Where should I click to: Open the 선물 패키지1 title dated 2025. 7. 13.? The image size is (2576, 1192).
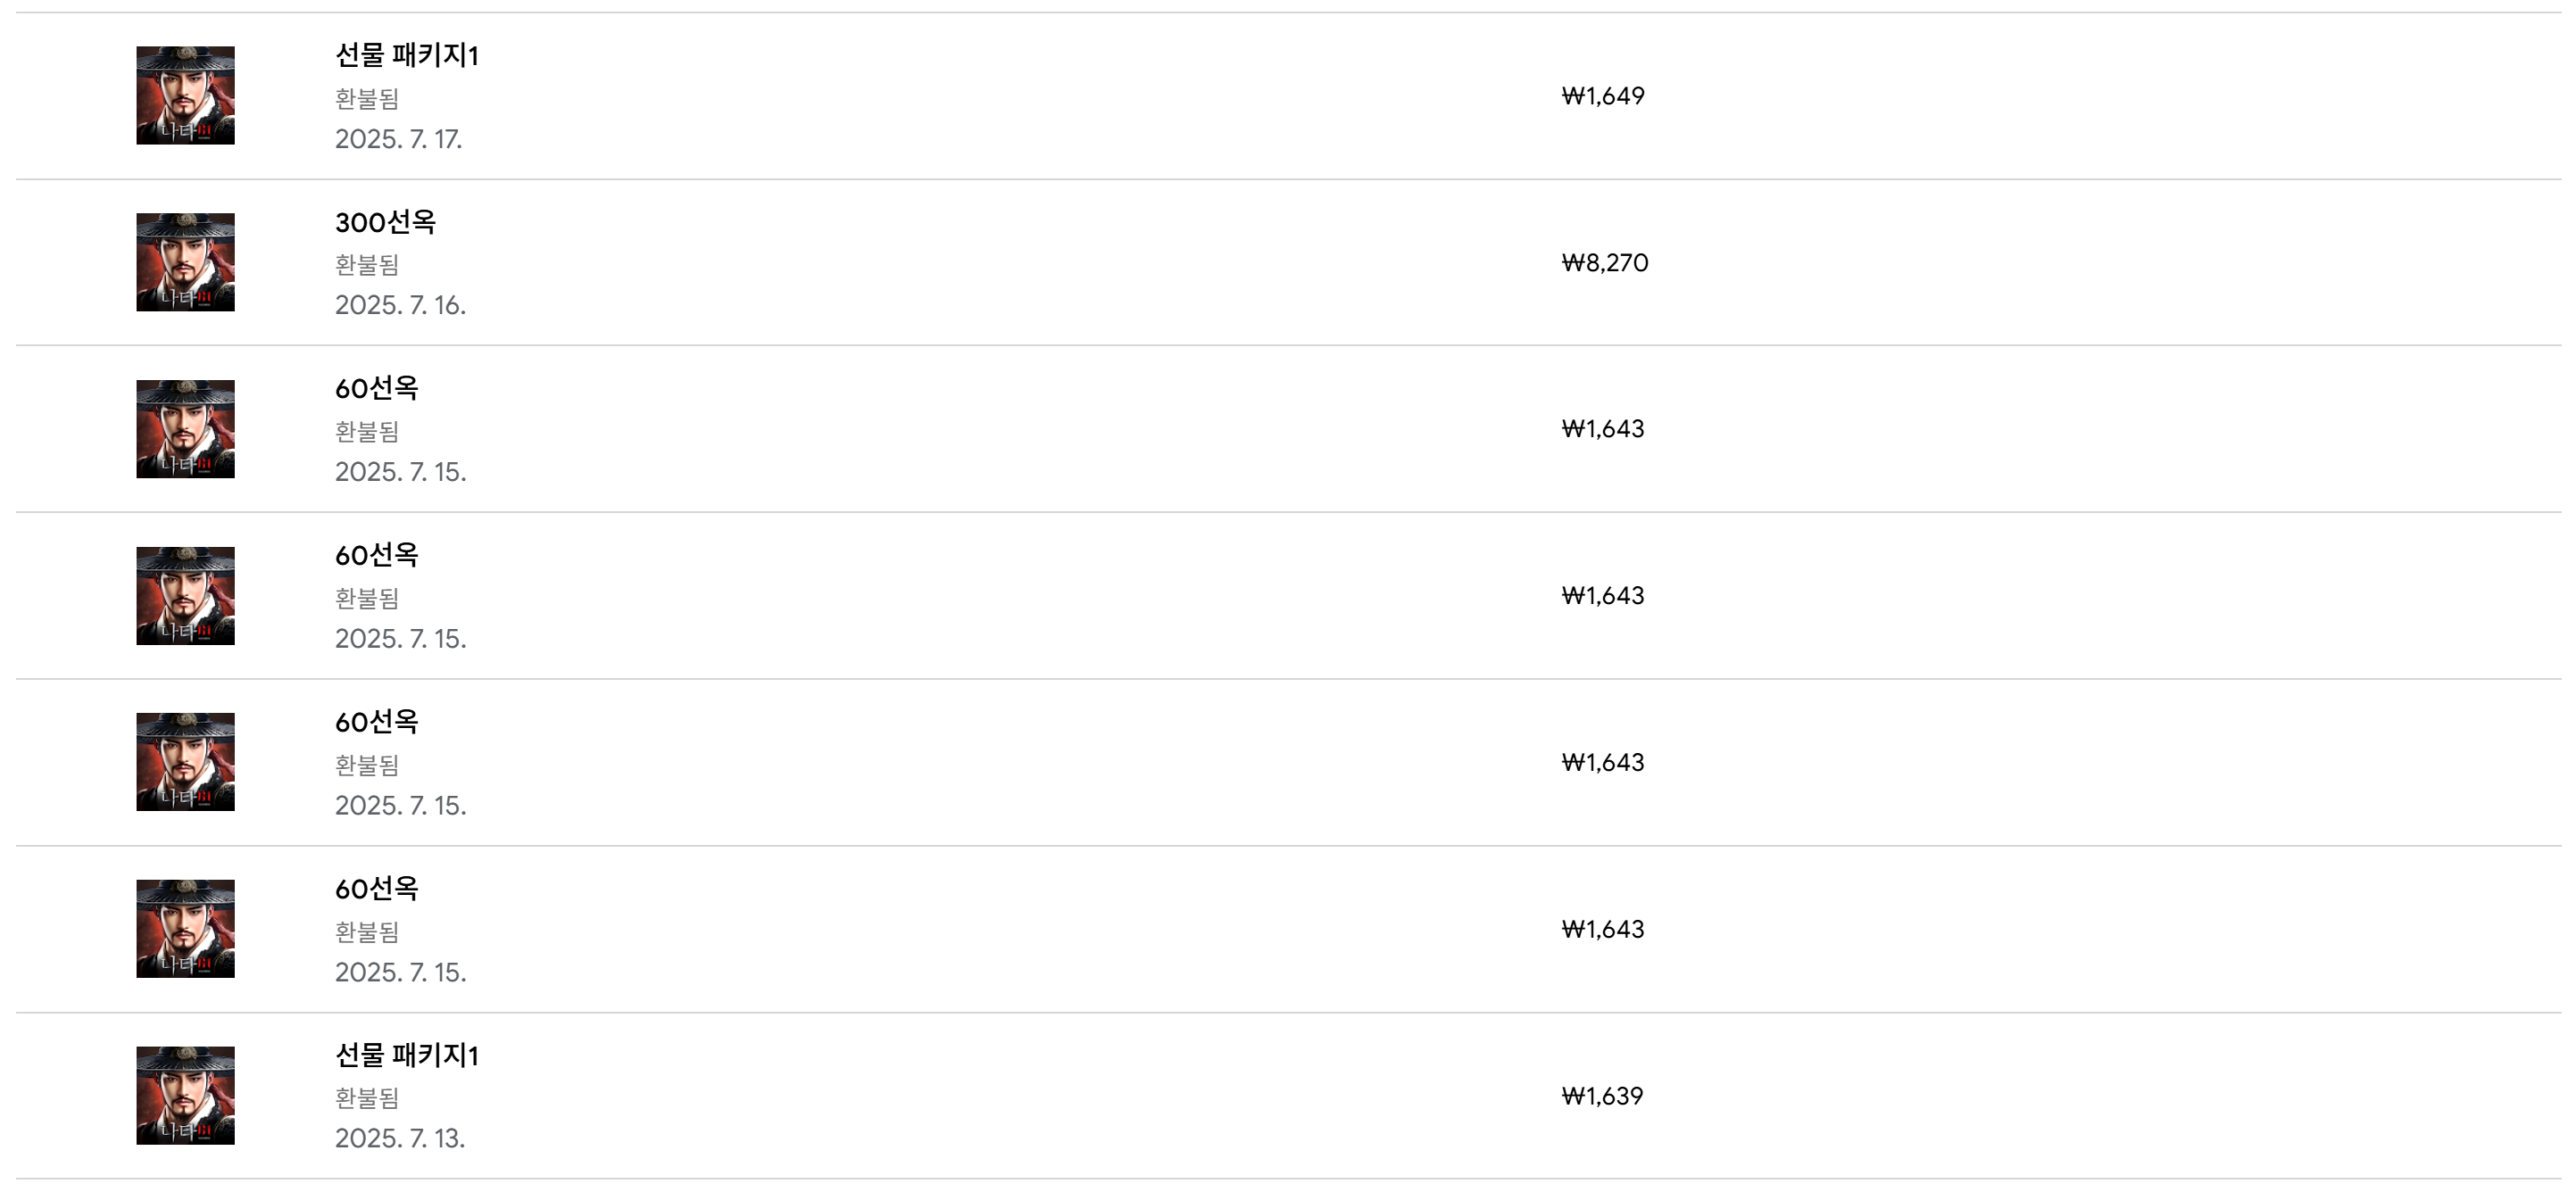click(407, 1055)
